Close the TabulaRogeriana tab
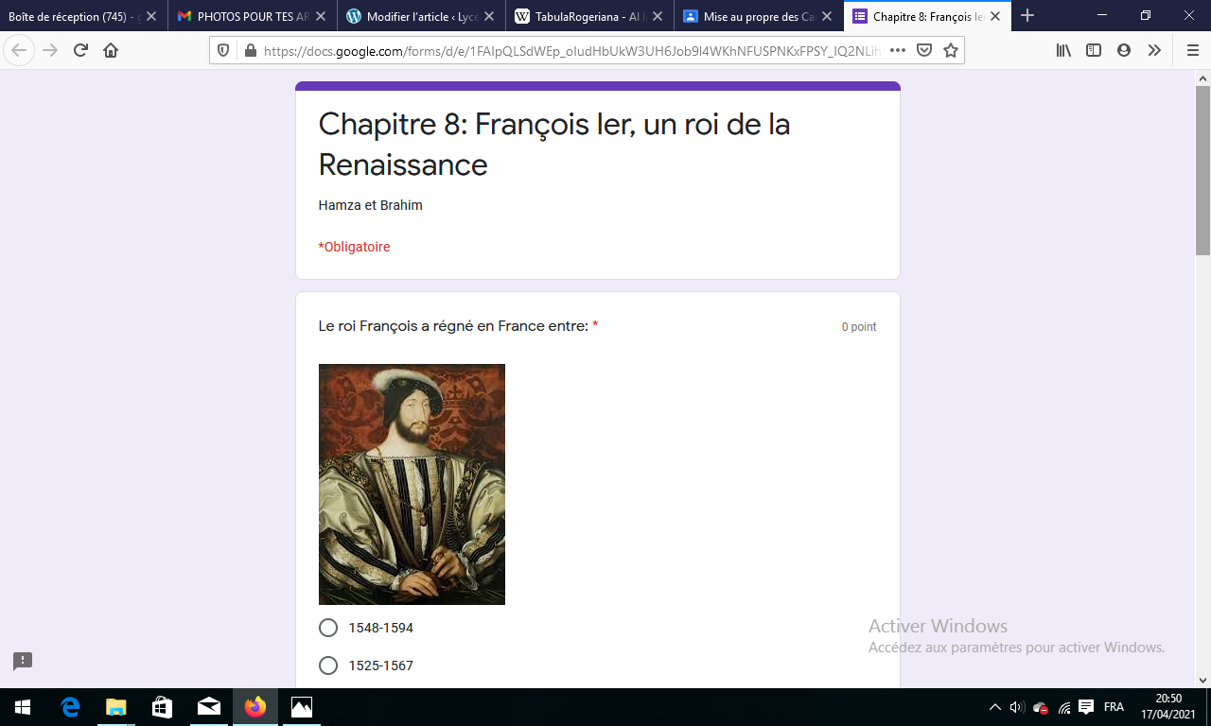This screenshot has height=726, width=1211. point(658,16)
